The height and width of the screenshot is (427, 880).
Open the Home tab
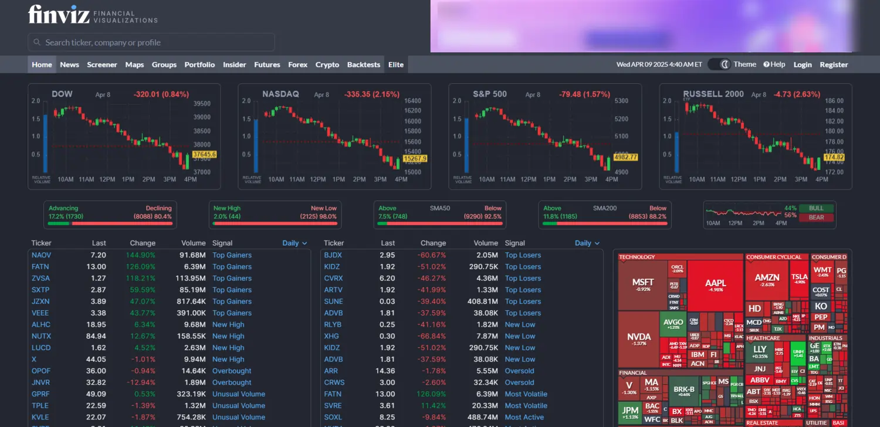pos(42,65)
